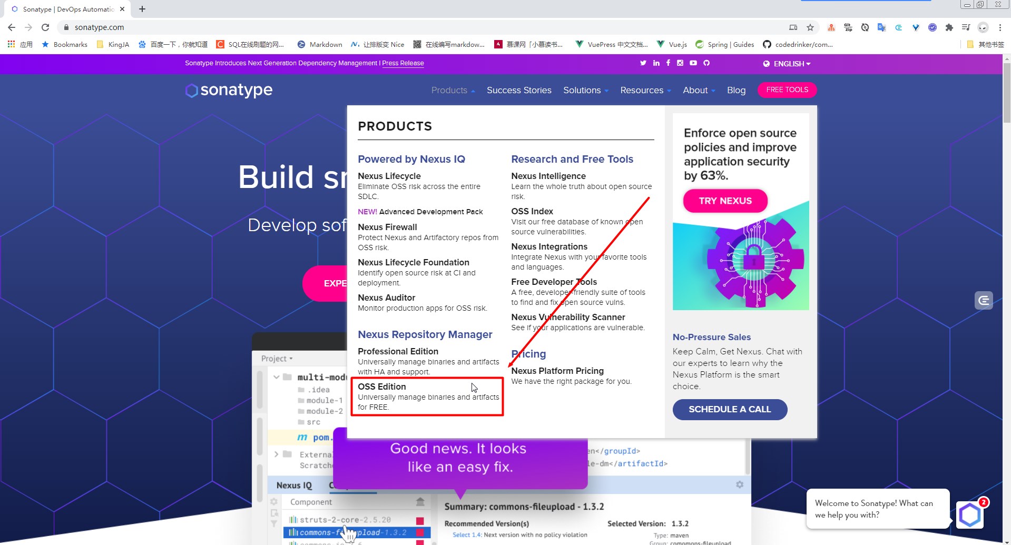Open the Chrome three-dot menu

tap(1000, 27)
